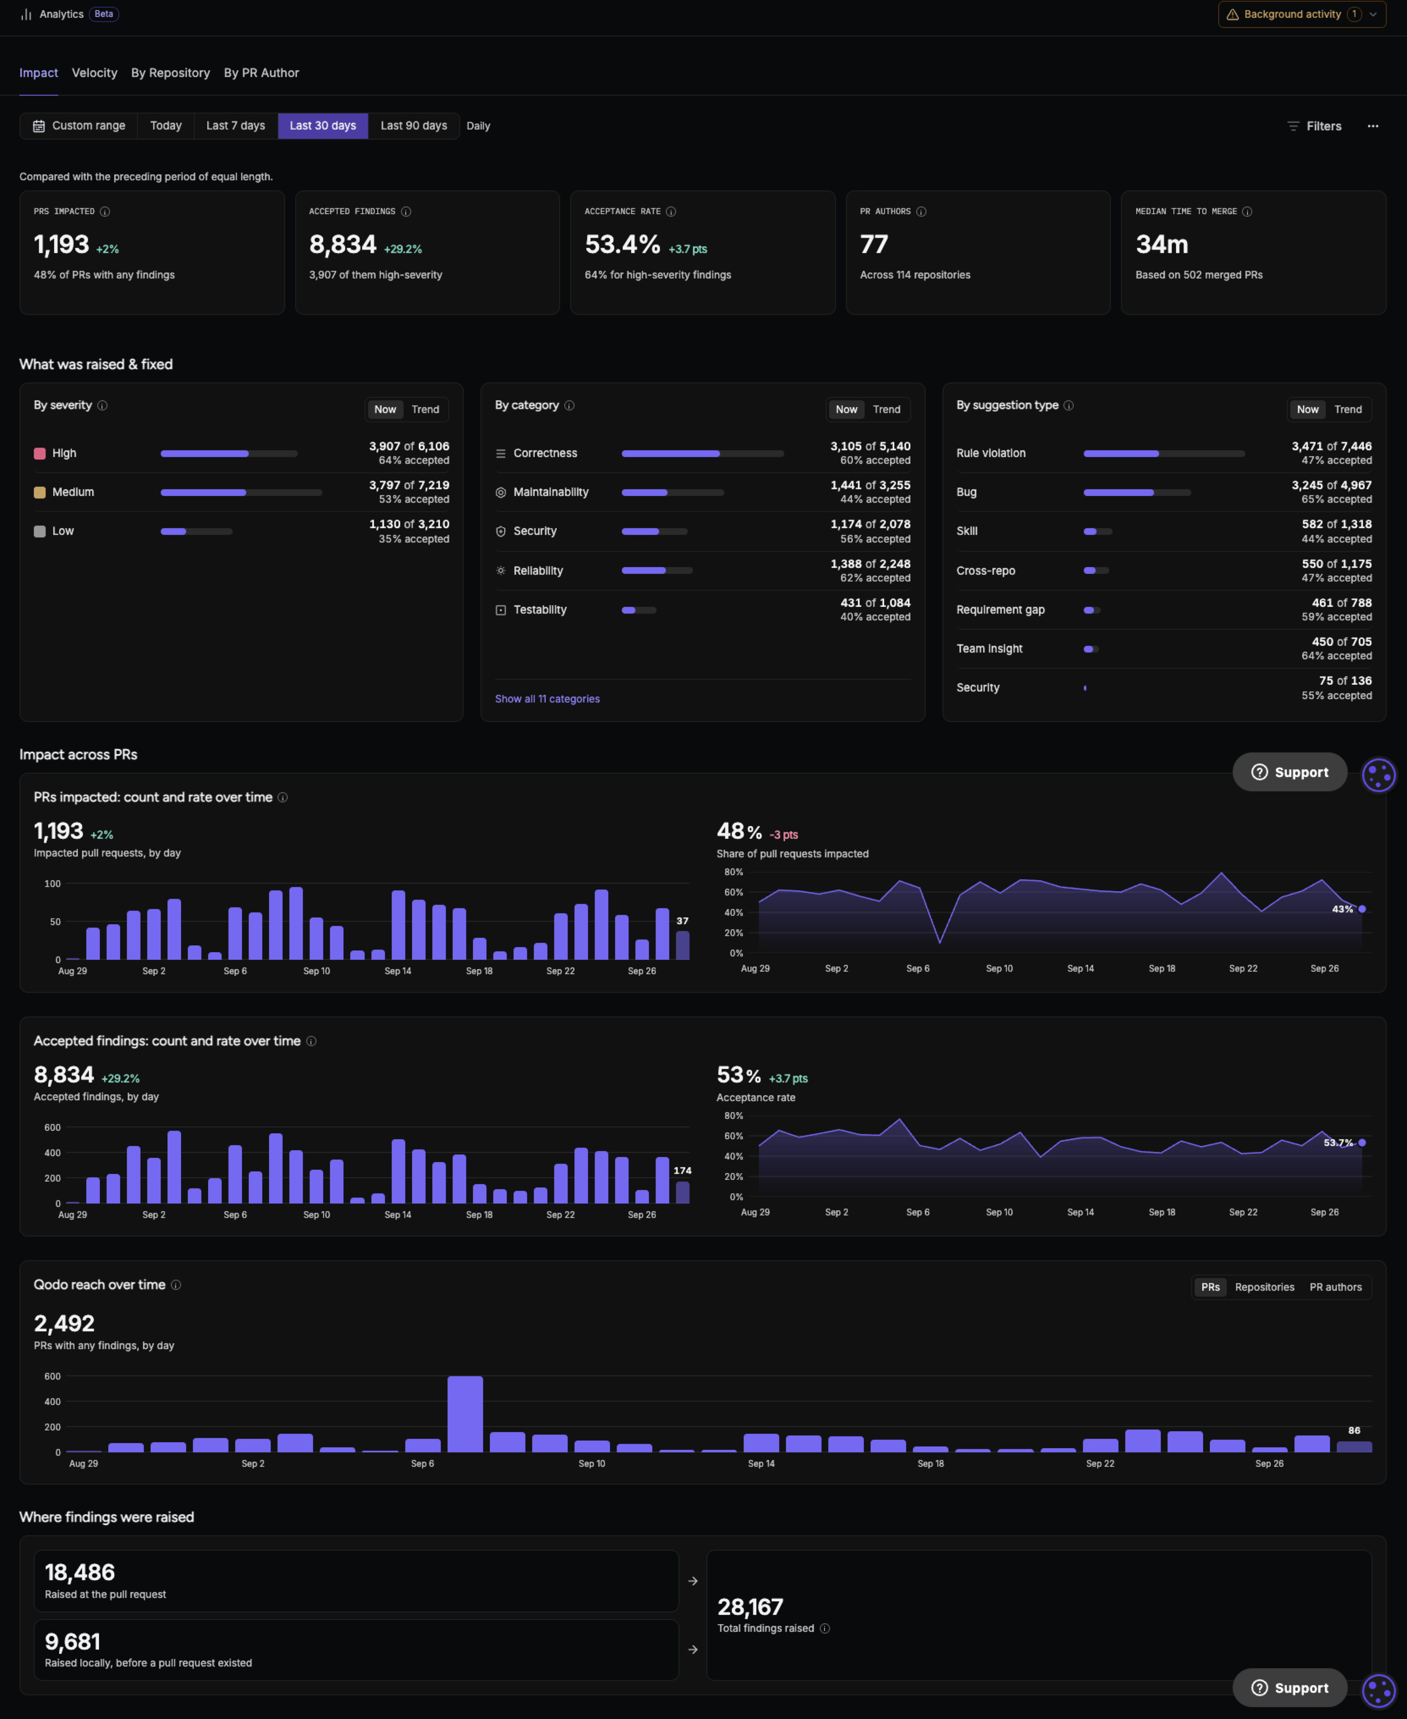Show PR authors in Qodo reach chart
The image size is (1407, 1719).
(1336, 1287)
